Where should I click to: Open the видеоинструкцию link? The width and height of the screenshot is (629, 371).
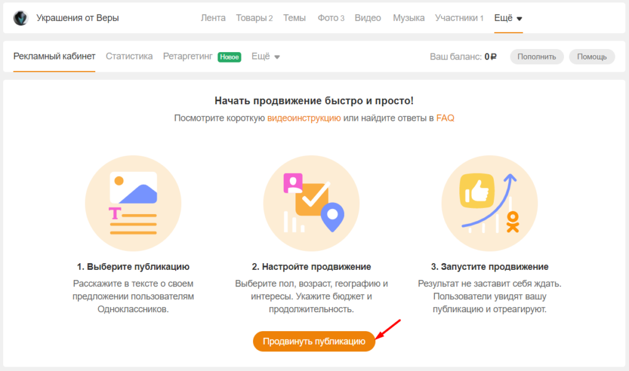tap(304, 118)
